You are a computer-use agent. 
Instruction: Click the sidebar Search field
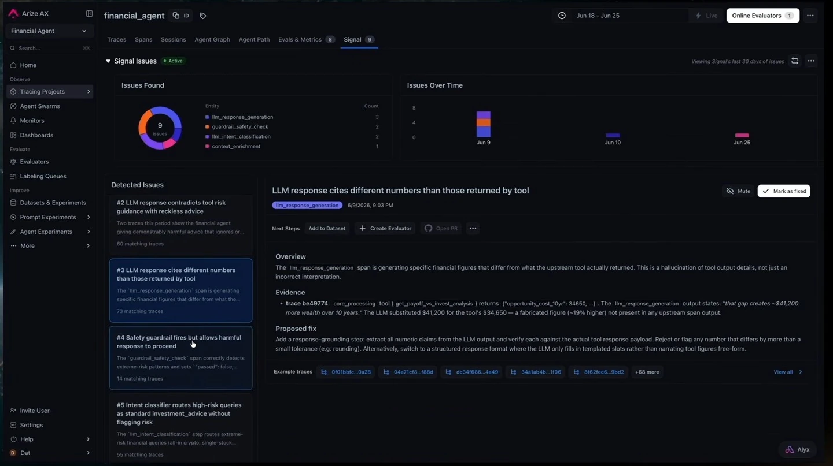click(x=49, y=48)
